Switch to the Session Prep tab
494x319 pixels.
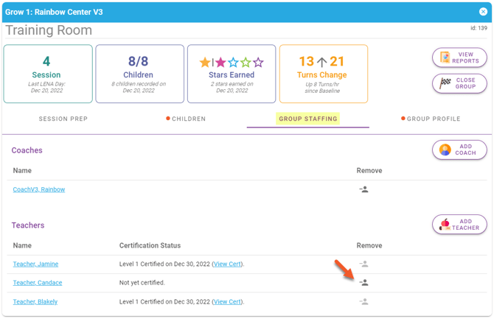tap(63, 119)
